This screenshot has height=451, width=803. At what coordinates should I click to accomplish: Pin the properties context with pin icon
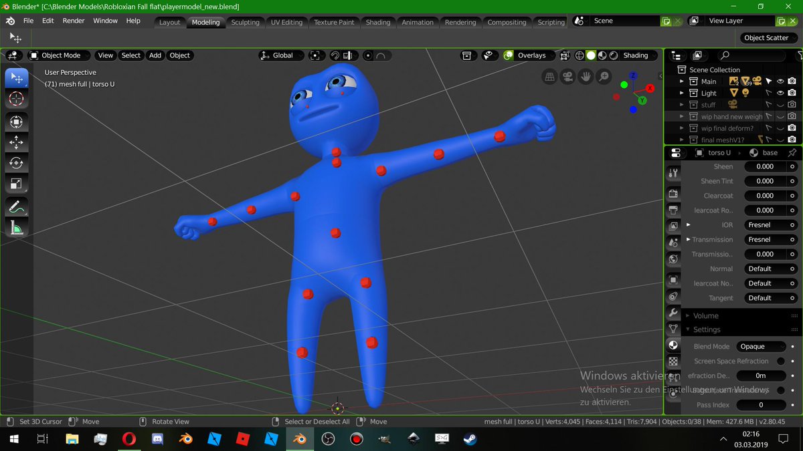[x=792, y=152]
